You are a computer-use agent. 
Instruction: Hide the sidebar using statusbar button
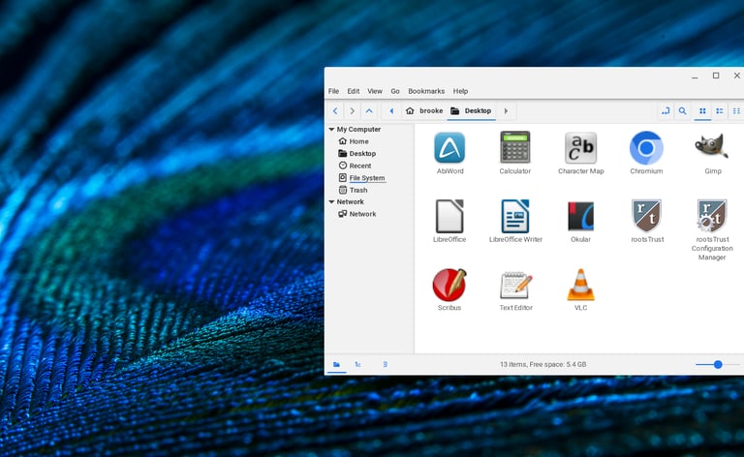pyautogui.click(x=385, y=365)
